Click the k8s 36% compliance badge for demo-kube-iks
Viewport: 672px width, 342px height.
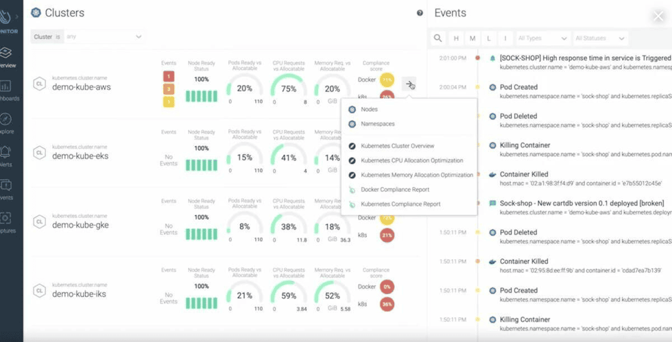pyautogui.click(x=387, y=304)
